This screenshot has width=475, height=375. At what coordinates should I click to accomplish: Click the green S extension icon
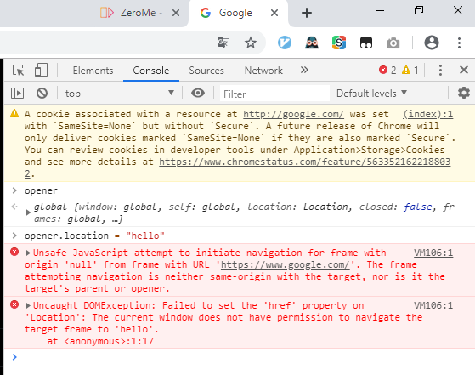[339, 43]
